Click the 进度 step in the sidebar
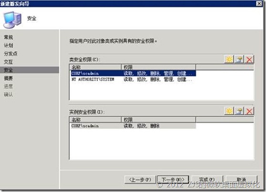Image resolution: width=266 pixels, height=192 pixels. pos(9,86)
